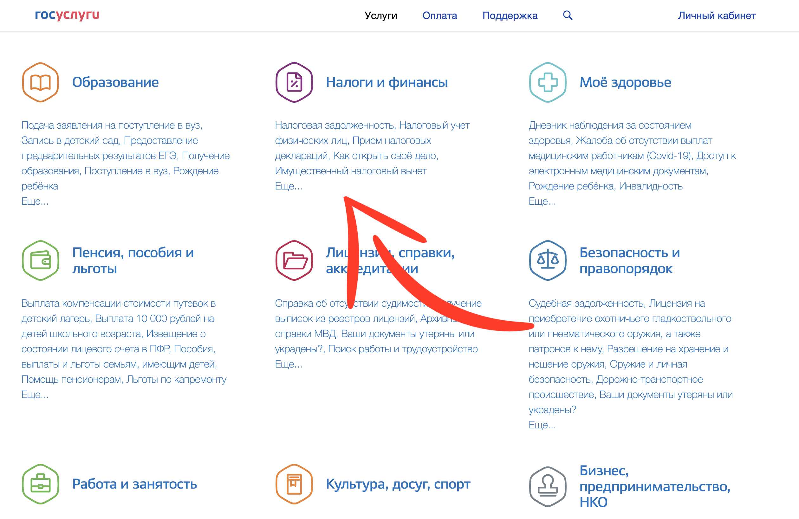799x519 pixels.
Task: Expand Еще... under Пенсия, пособия и льготы
Action: tap(35, 394)
